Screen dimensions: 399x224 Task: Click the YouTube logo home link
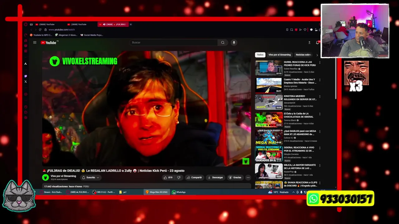(48, 43)
